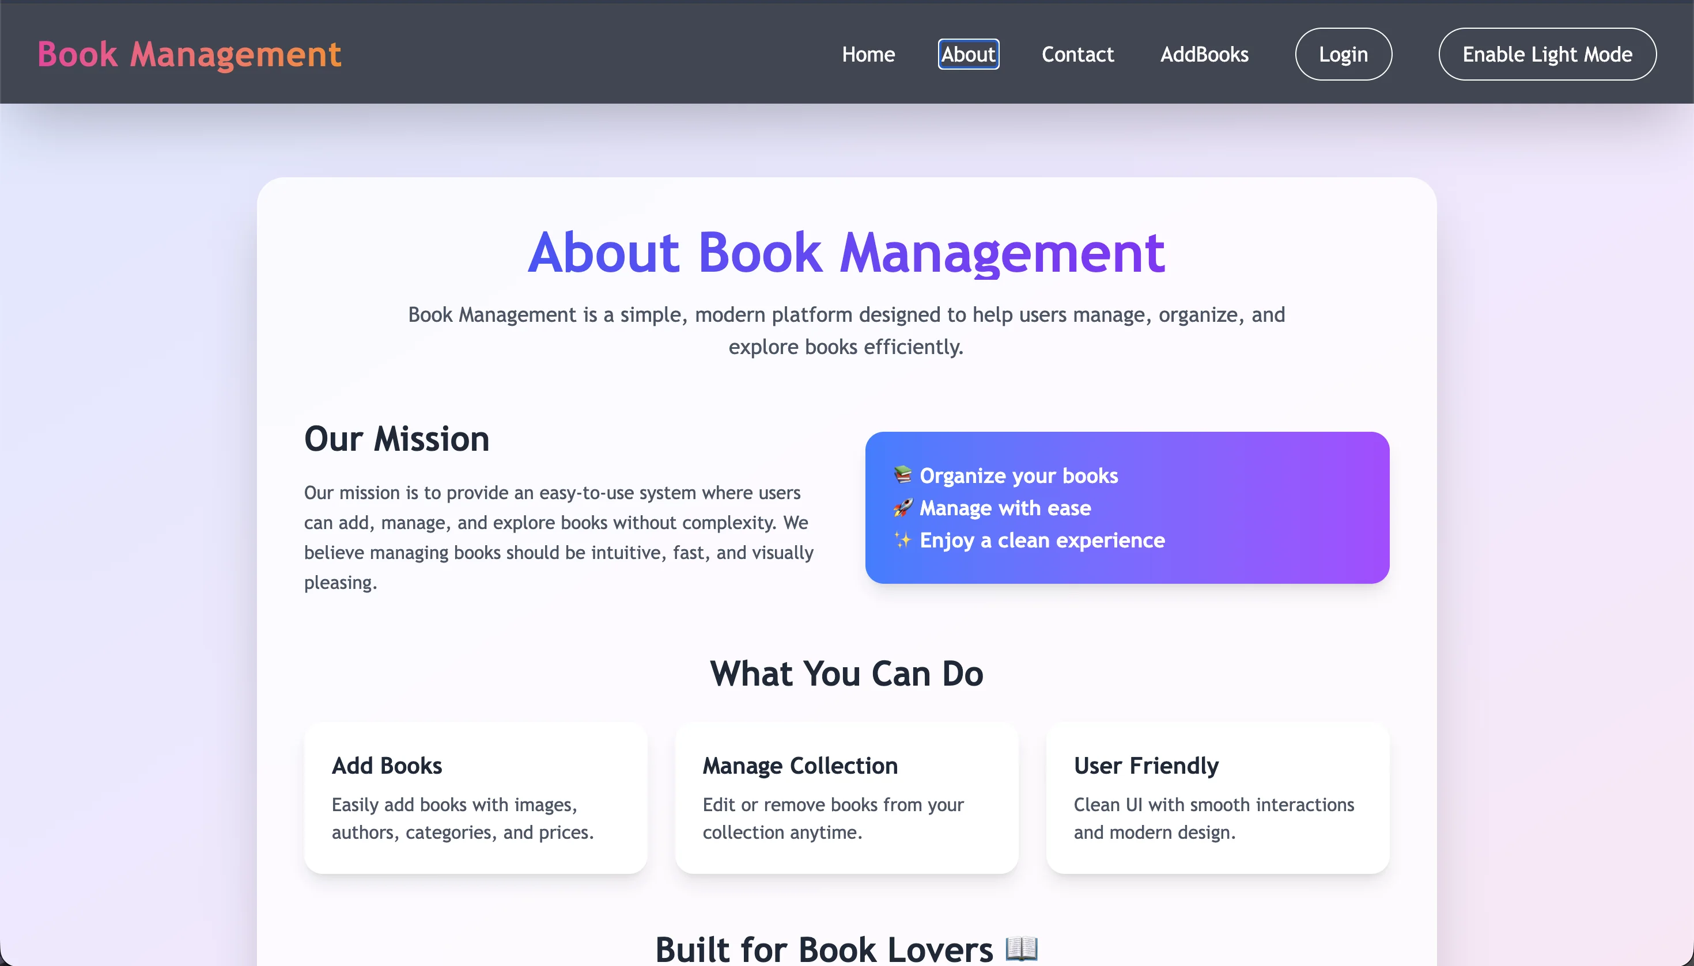
Task: Click 'Edit or remove books' description
Action: click(833, 818)
